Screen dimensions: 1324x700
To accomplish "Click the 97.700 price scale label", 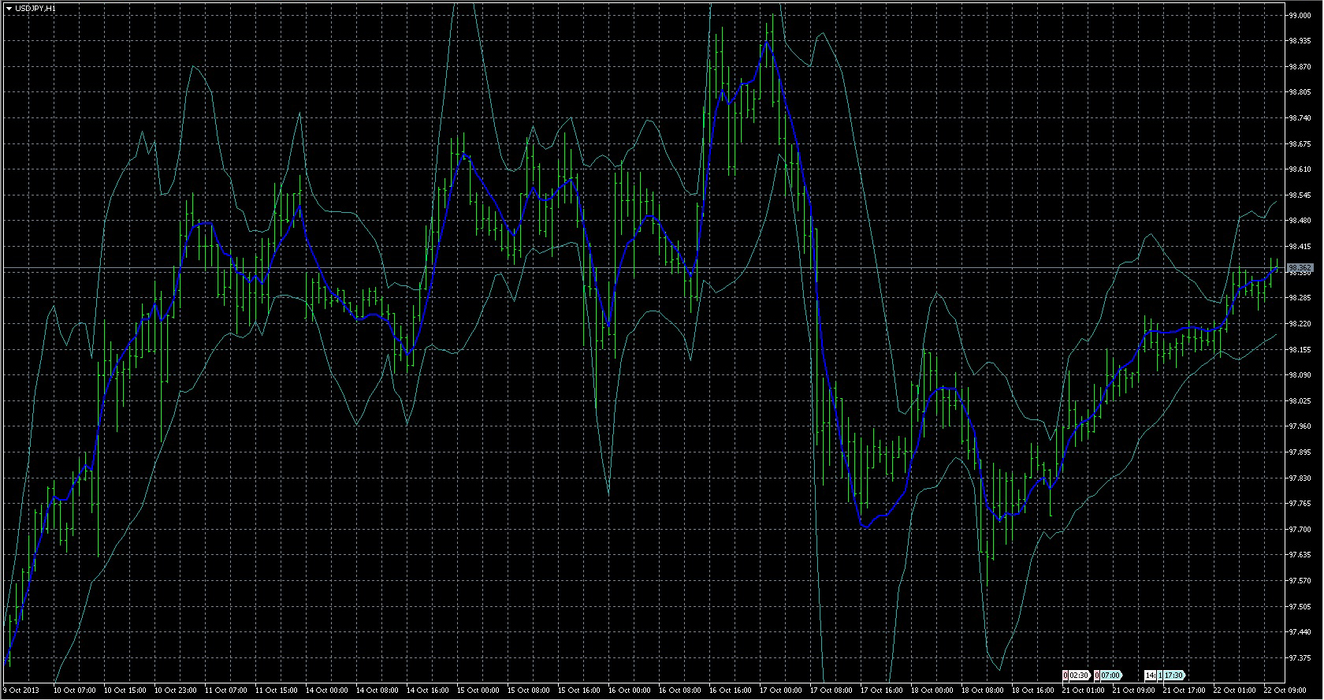I will coord(1300,529).
